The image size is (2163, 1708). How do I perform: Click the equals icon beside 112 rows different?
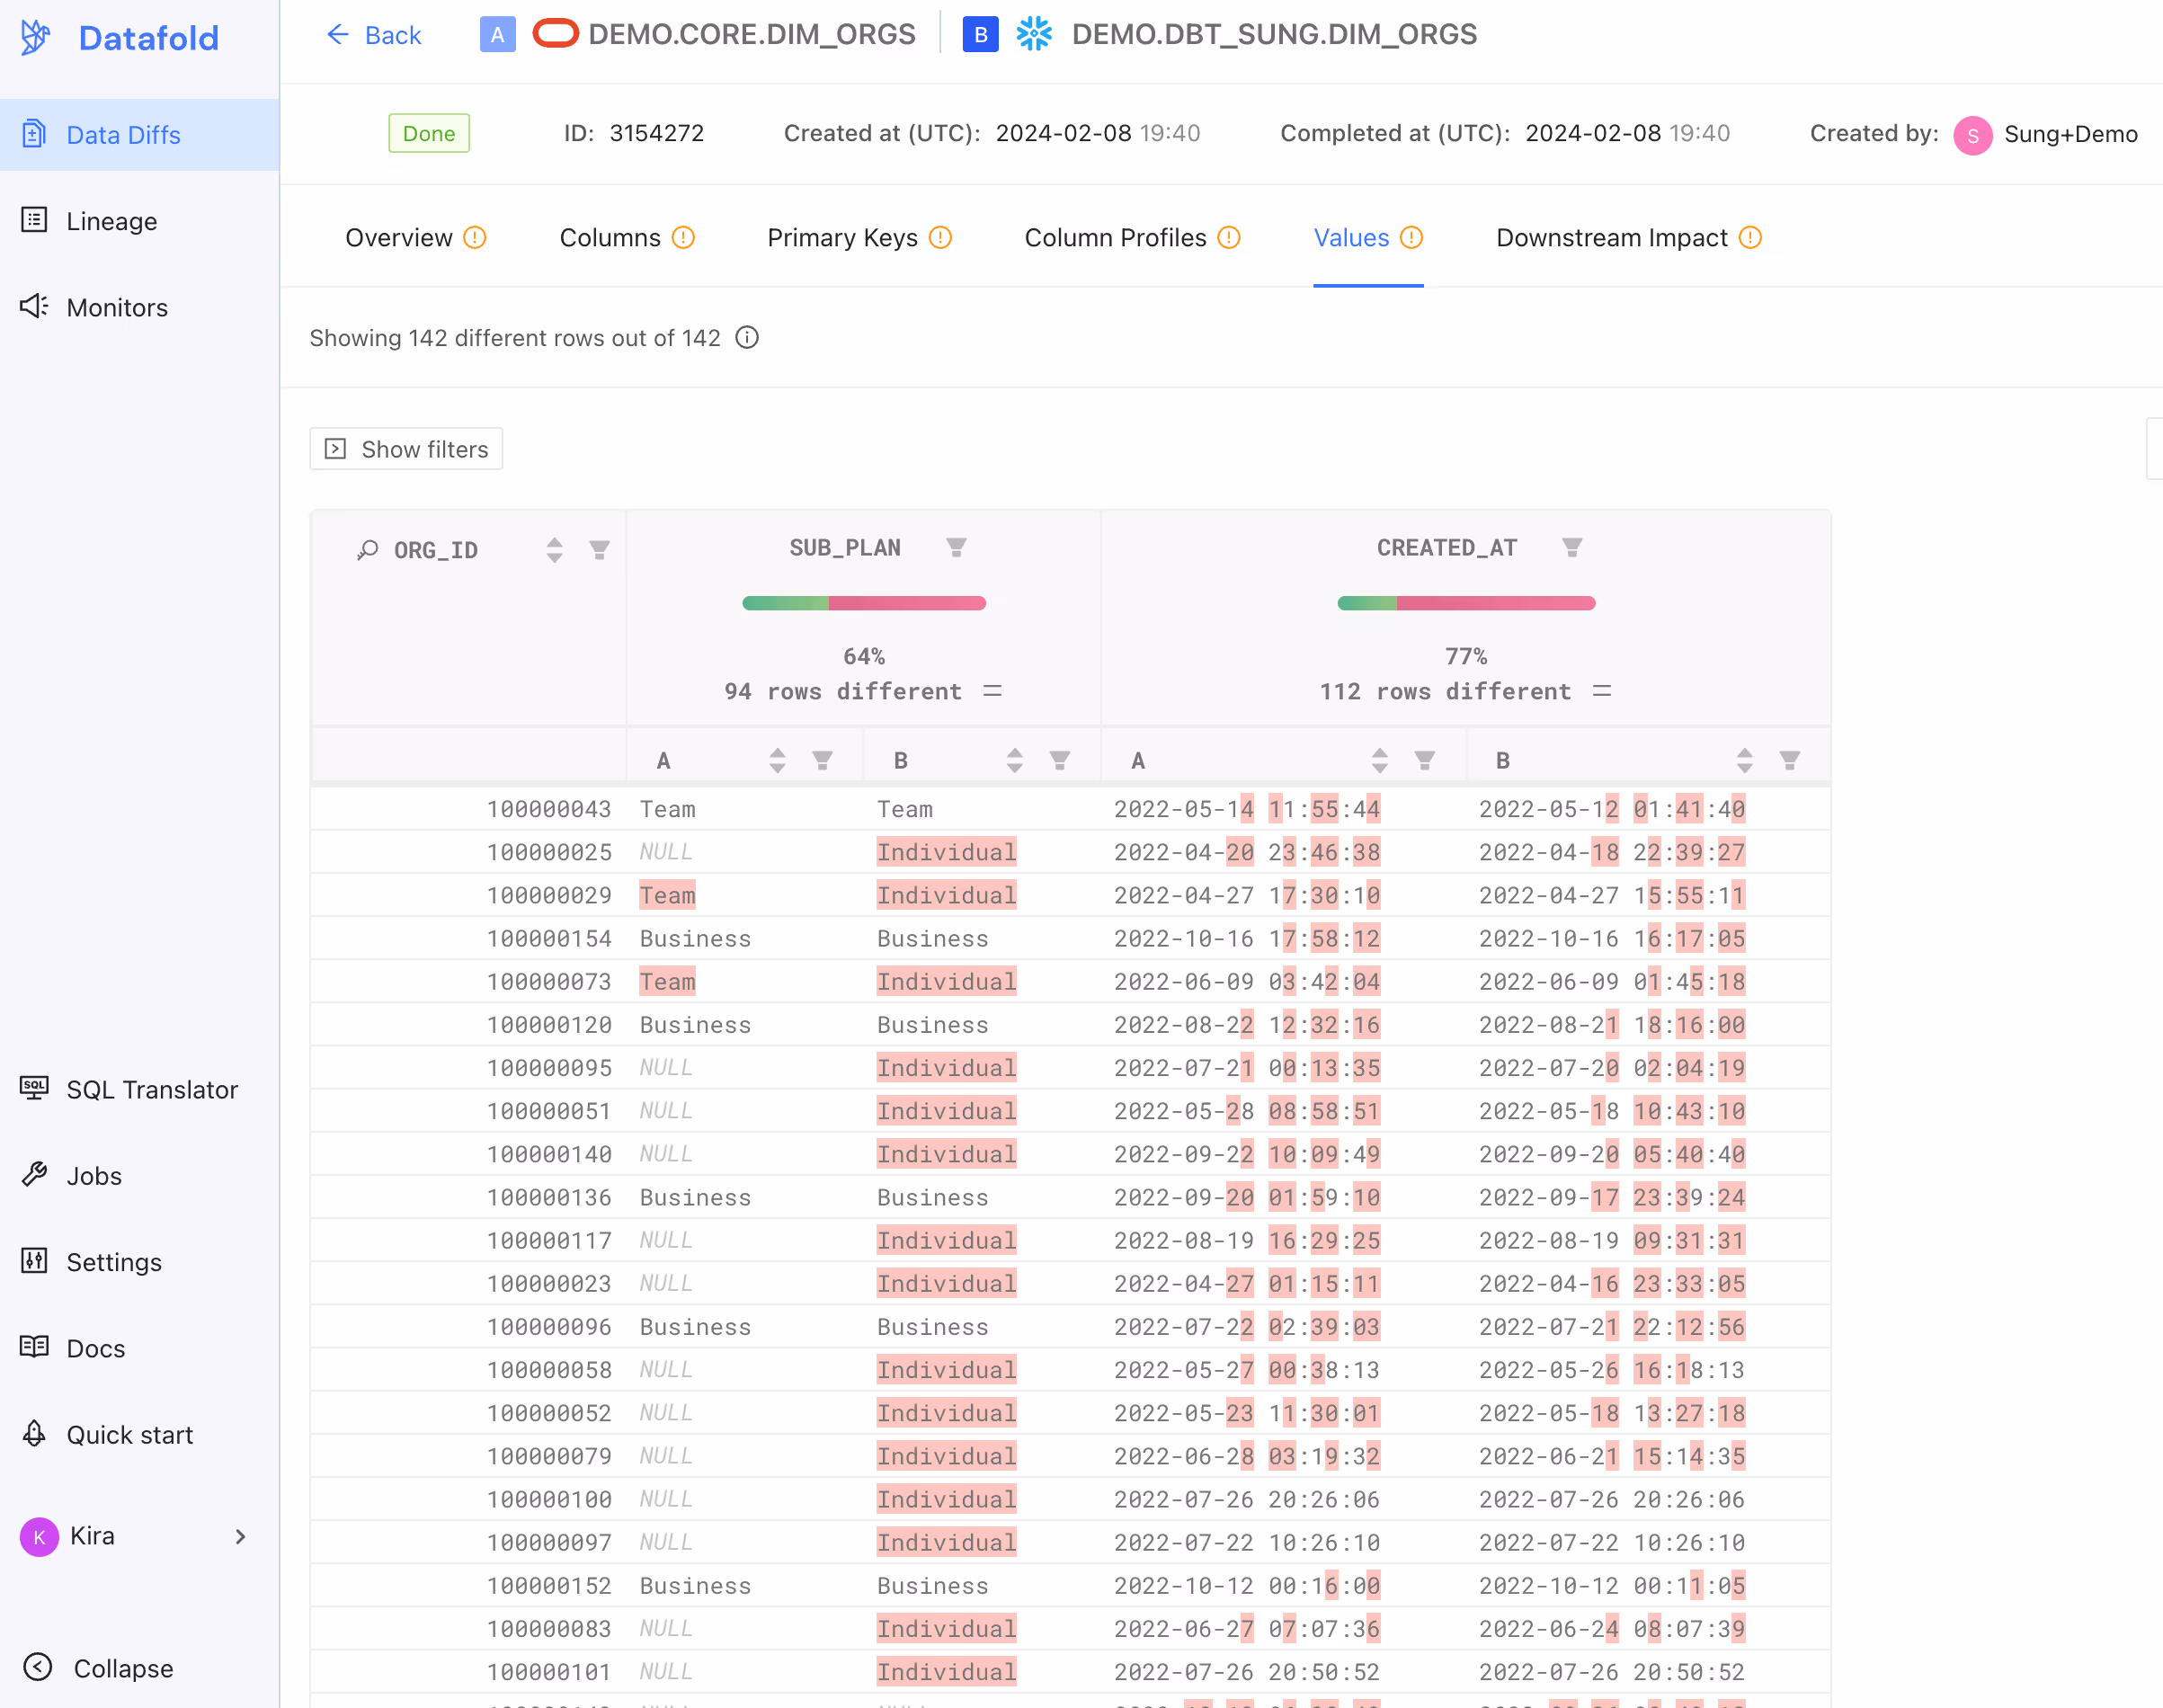pyautogui.click(x=1602, y=691)
